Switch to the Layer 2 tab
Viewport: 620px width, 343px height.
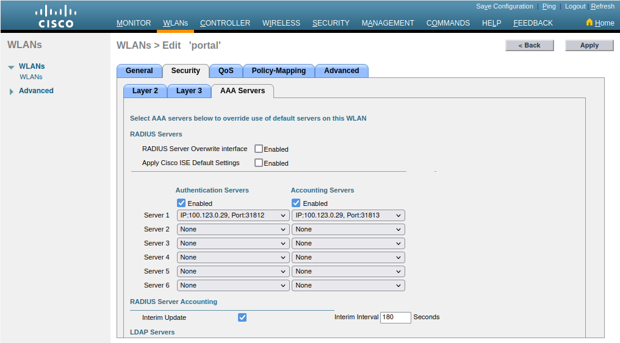point(145,91)
